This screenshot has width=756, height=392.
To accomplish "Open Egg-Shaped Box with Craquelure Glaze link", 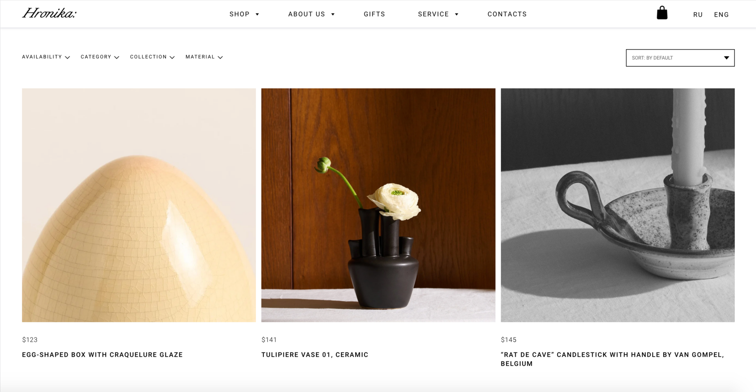I will [x=103, y=355].
